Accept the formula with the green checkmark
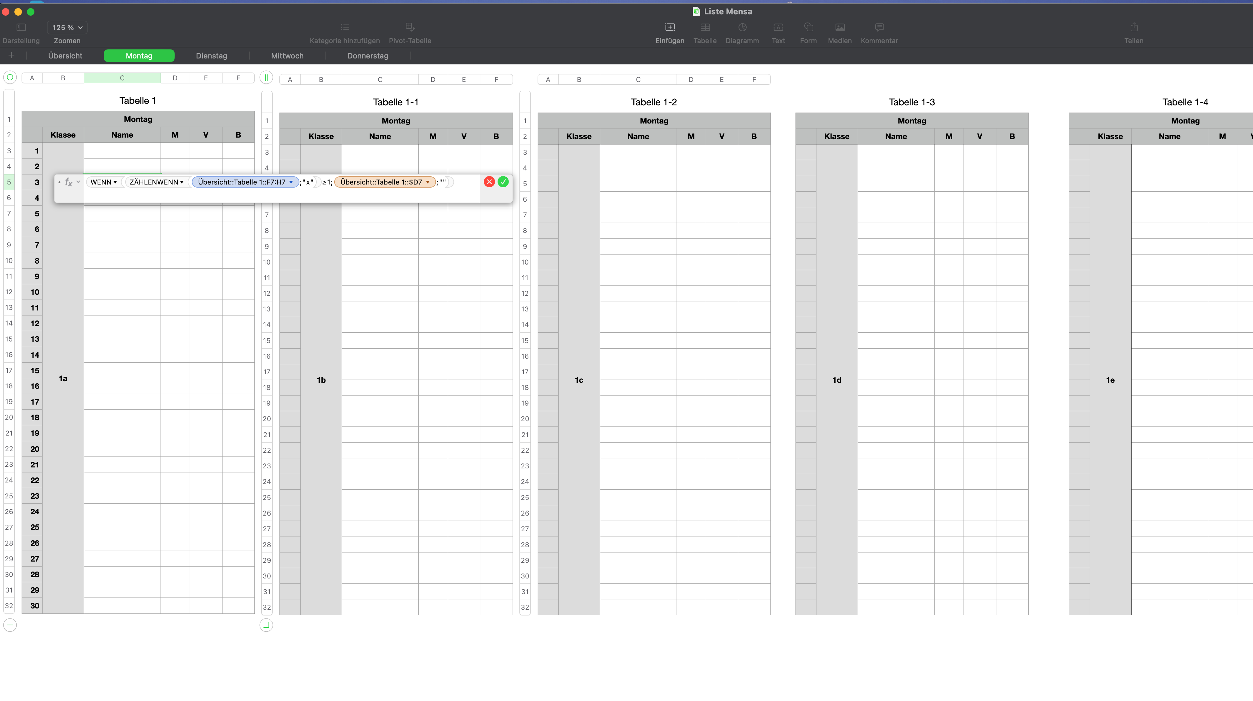 click(503, 182)
